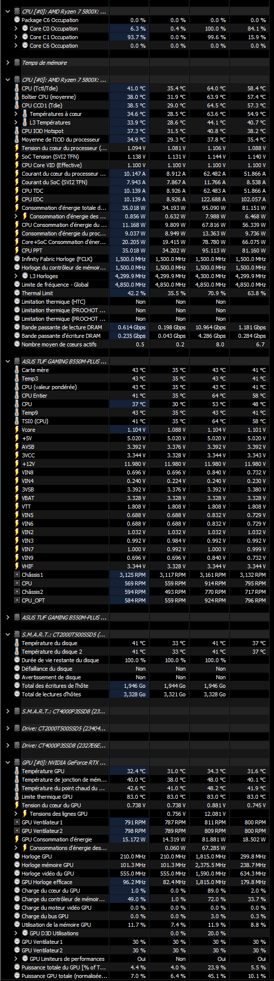Click the lightning icon beside CPU TDC
The width and height of the screenshot is (274, 981).
coord(17,191)
